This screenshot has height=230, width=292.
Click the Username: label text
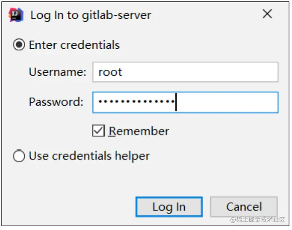[58, 72]
